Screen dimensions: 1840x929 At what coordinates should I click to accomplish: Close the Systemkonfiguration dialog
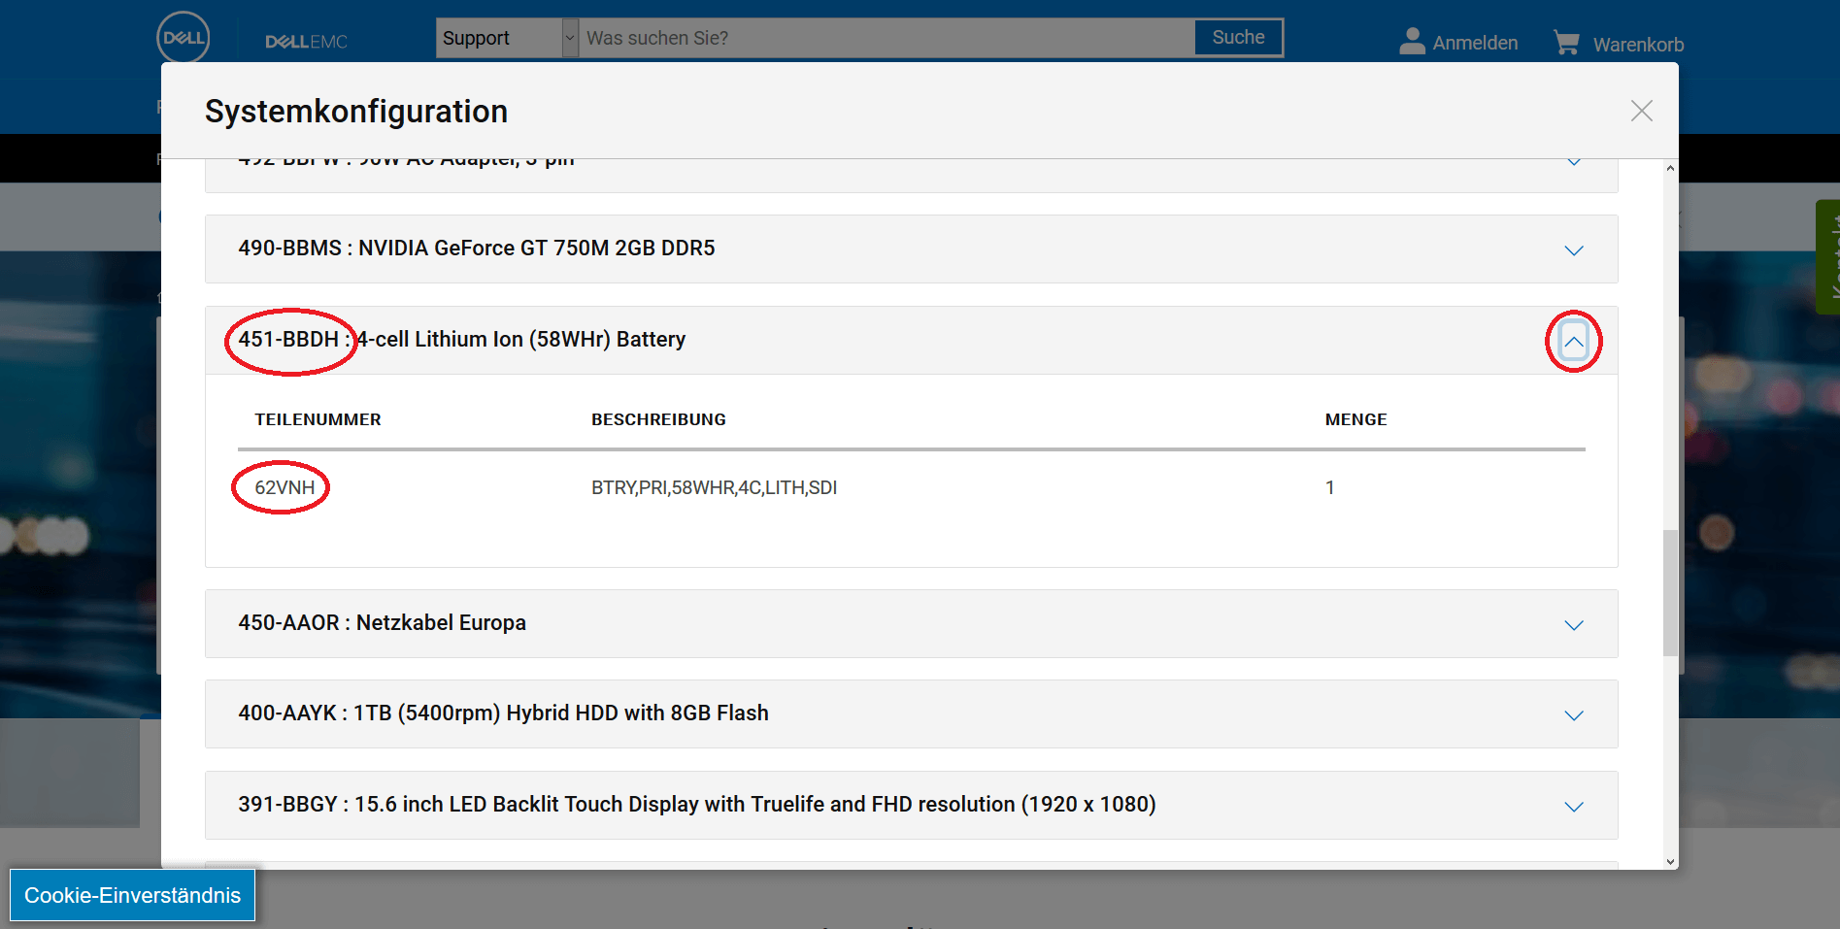tap(1641, 111)
